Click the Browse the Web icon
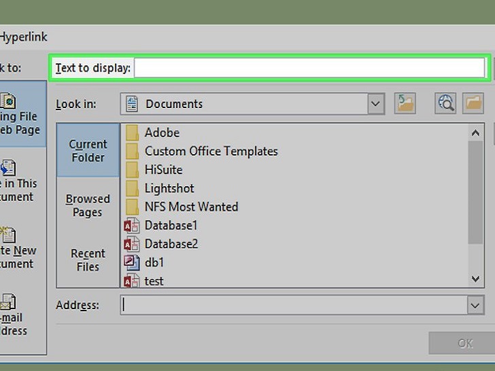495x371 pixels. (445, 103)
